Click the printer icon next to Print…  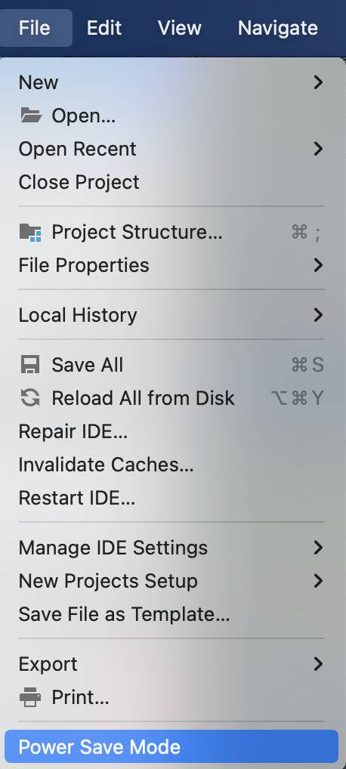pos(30,696)
